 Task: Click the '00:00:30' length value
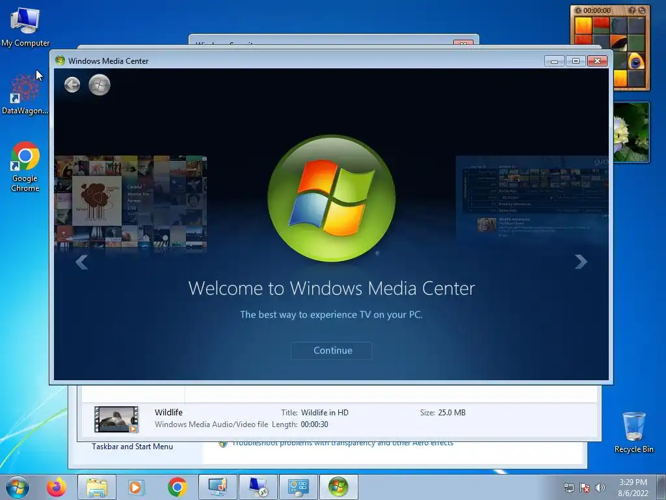click(x=314, y=424)
